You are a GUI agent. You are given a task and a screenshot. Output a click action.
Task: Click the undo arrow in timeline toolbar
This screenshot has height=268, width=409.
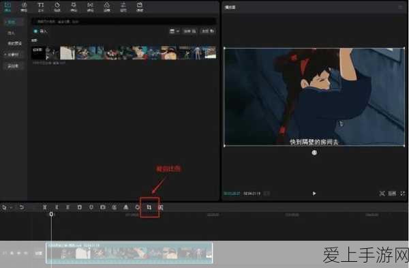pyautogui.click(x=22, y=207)
